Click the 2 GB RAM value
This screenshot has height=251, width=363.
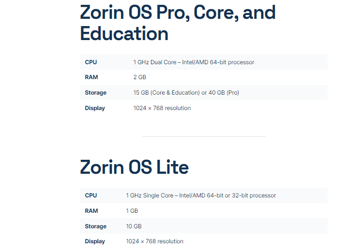click(x=139, y=77)
